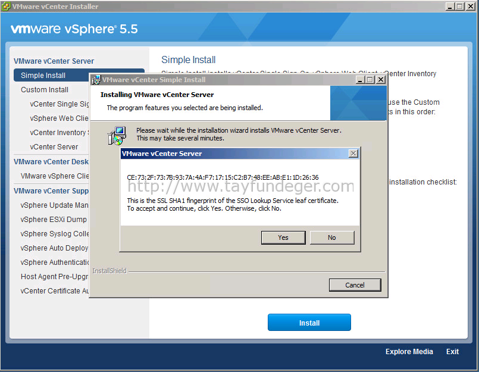Click Exit in the installer footer
479x372 pixels.
(x=452, y=352)
